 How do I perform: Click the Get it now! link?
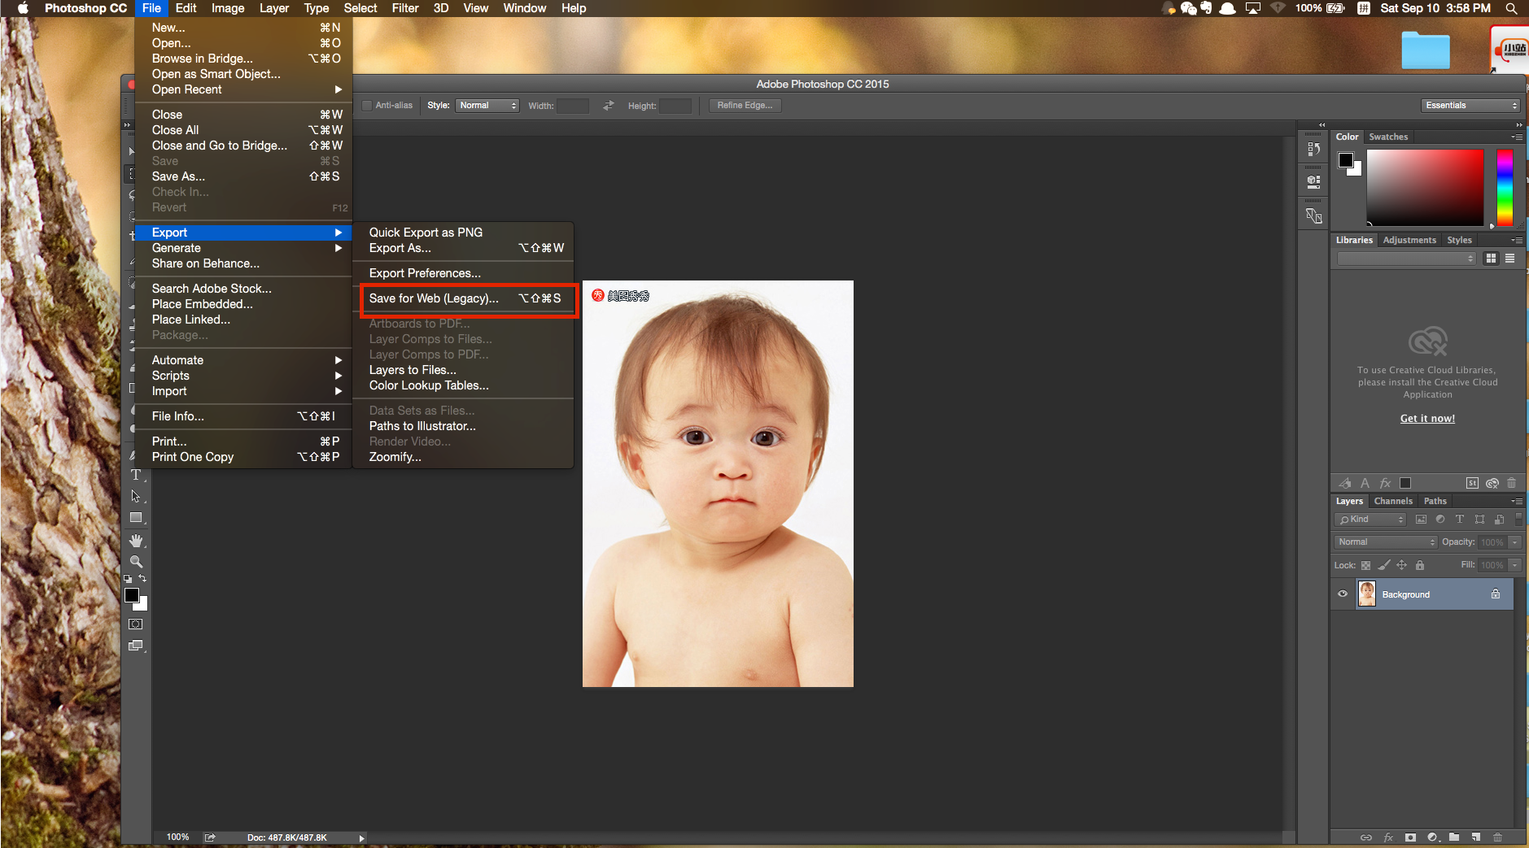(x=1427, y=419)
